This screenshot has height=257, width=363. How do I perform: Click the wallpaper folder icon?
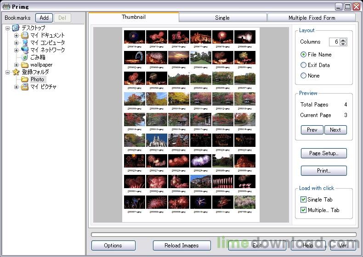click(x=25, y=65)
